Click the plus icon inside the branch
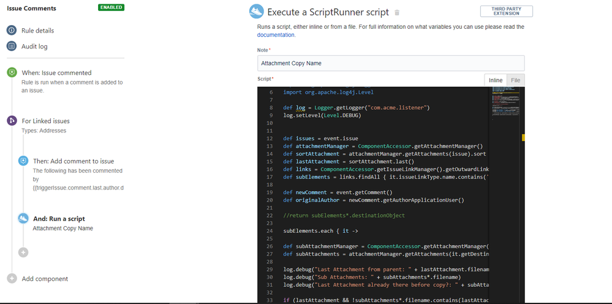This screenshot has height=304, width=612. (x=23, y=253)
